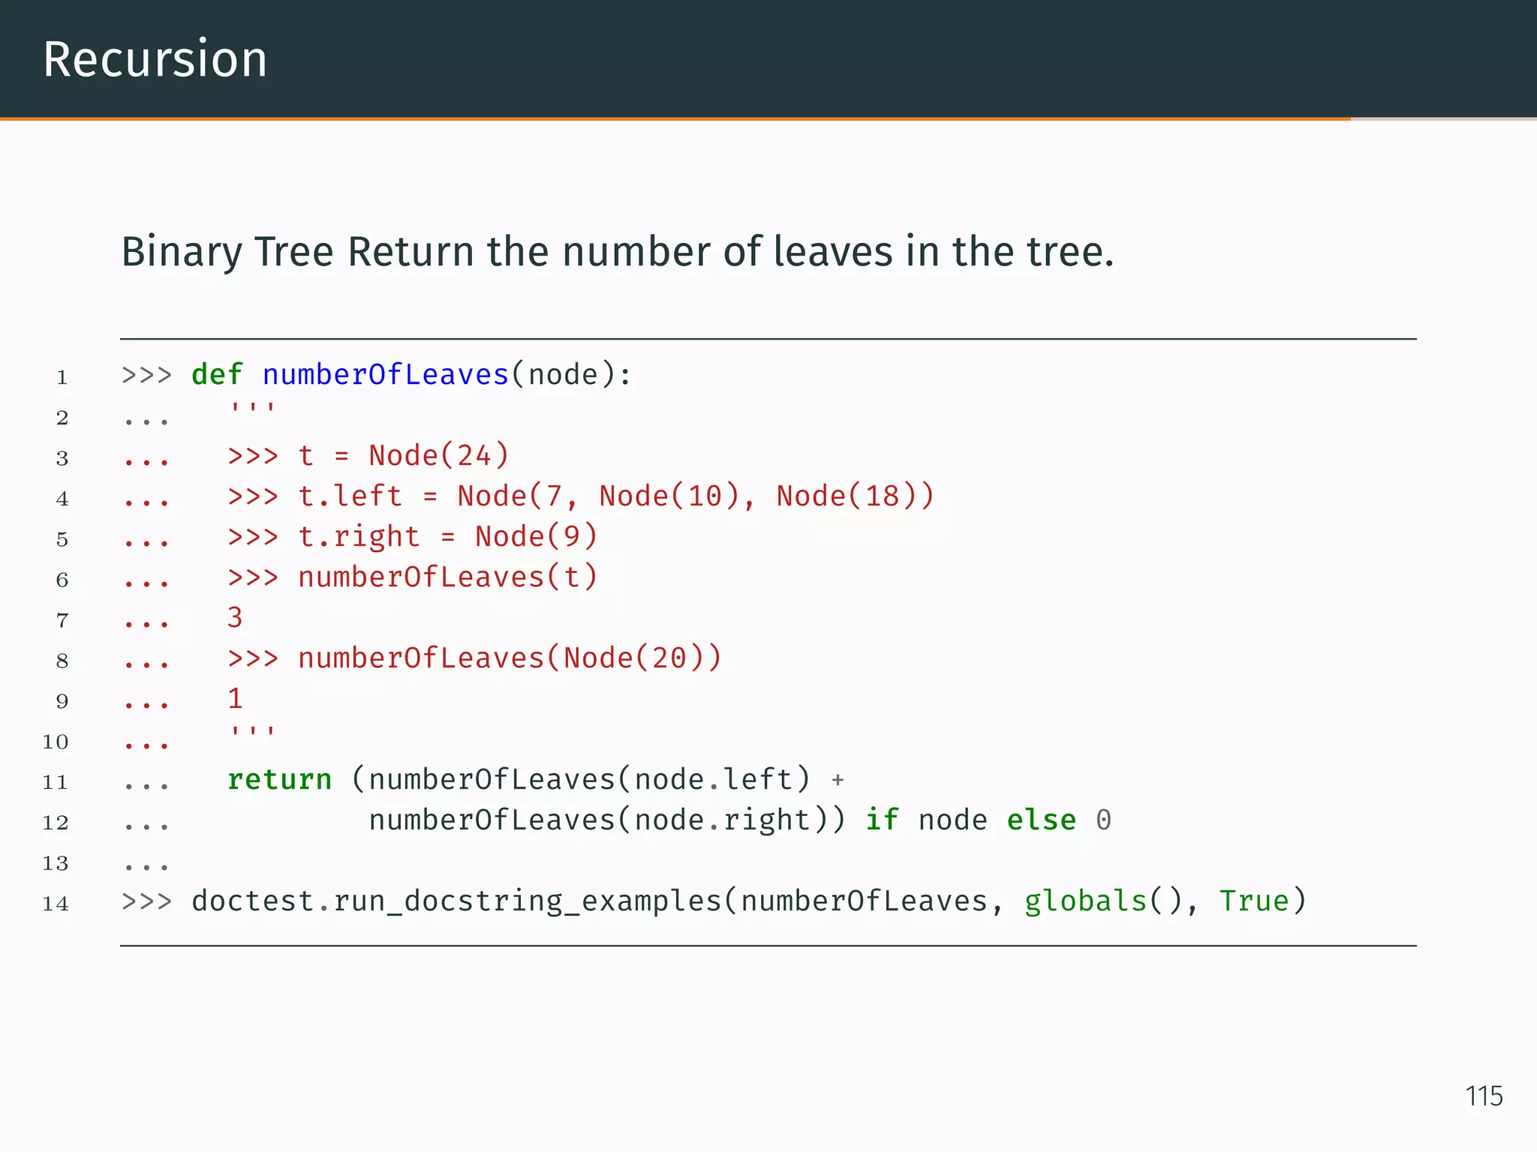Click closing triple quotes on line 10
The width and height of the screenshot is (1537, 1152).
point(253,733)
